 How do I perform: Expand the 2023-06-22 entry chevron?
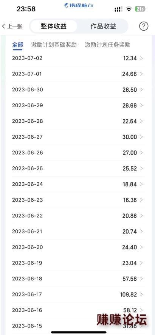(x=141, y=216)
